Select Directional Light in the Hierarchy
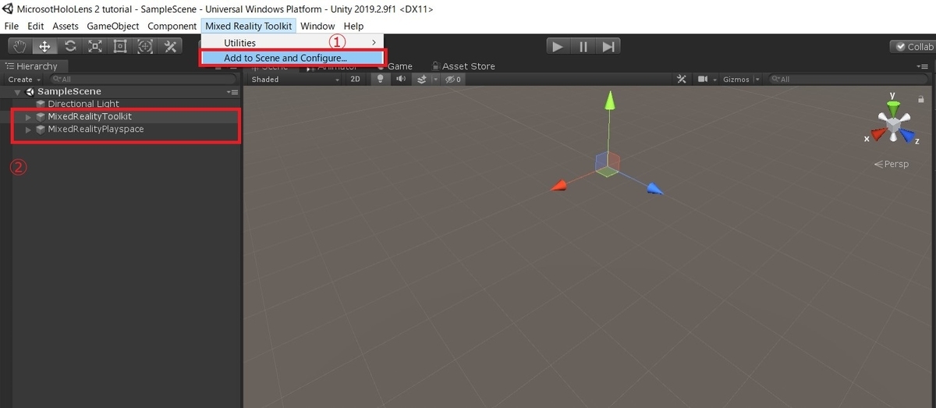The image size is (936, 408). [83, 104]
